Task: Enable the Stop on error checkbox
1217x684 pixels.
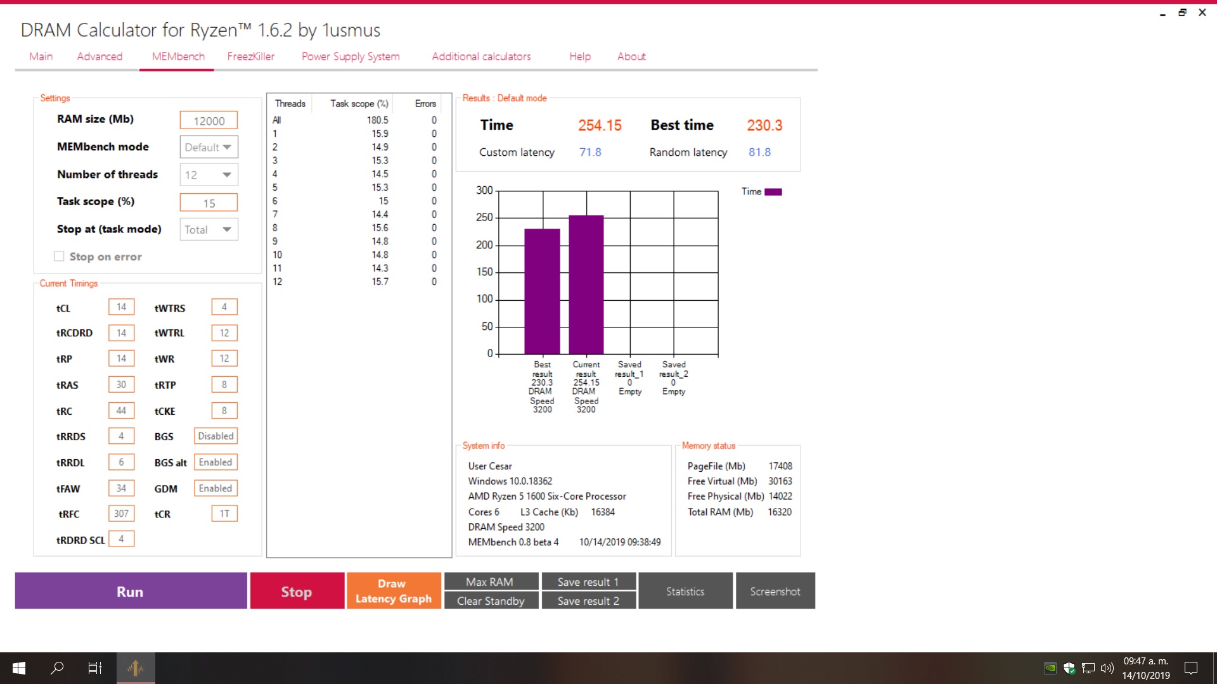Action: (59, 256)
